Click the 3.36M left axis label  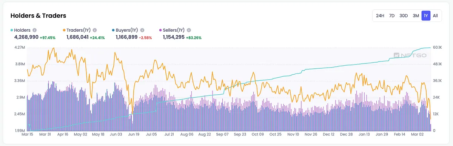tap(20, 81)
